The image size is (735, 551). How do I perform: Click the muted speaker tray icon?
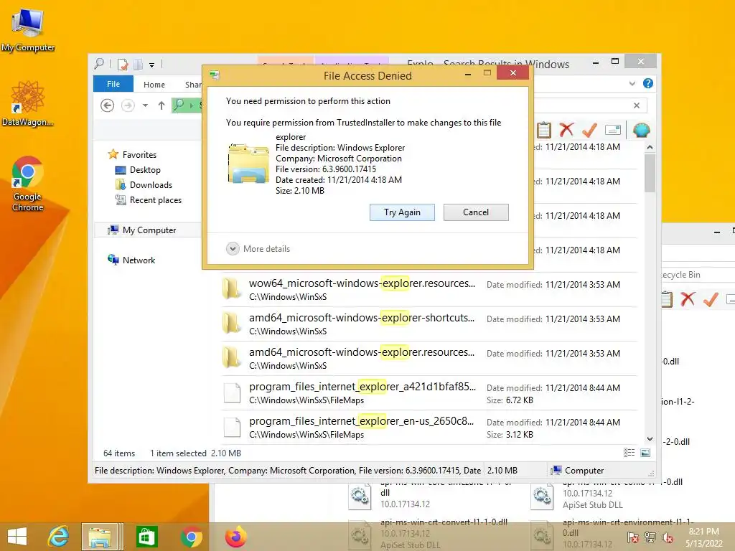coord(667,537)
